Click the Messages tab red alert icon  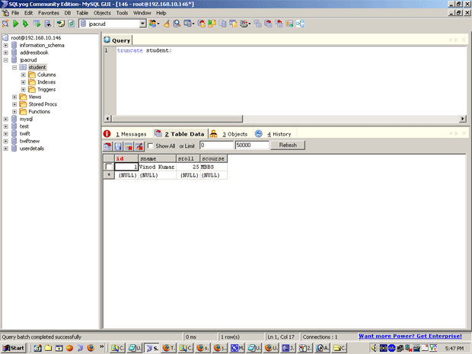click(107, 134)
